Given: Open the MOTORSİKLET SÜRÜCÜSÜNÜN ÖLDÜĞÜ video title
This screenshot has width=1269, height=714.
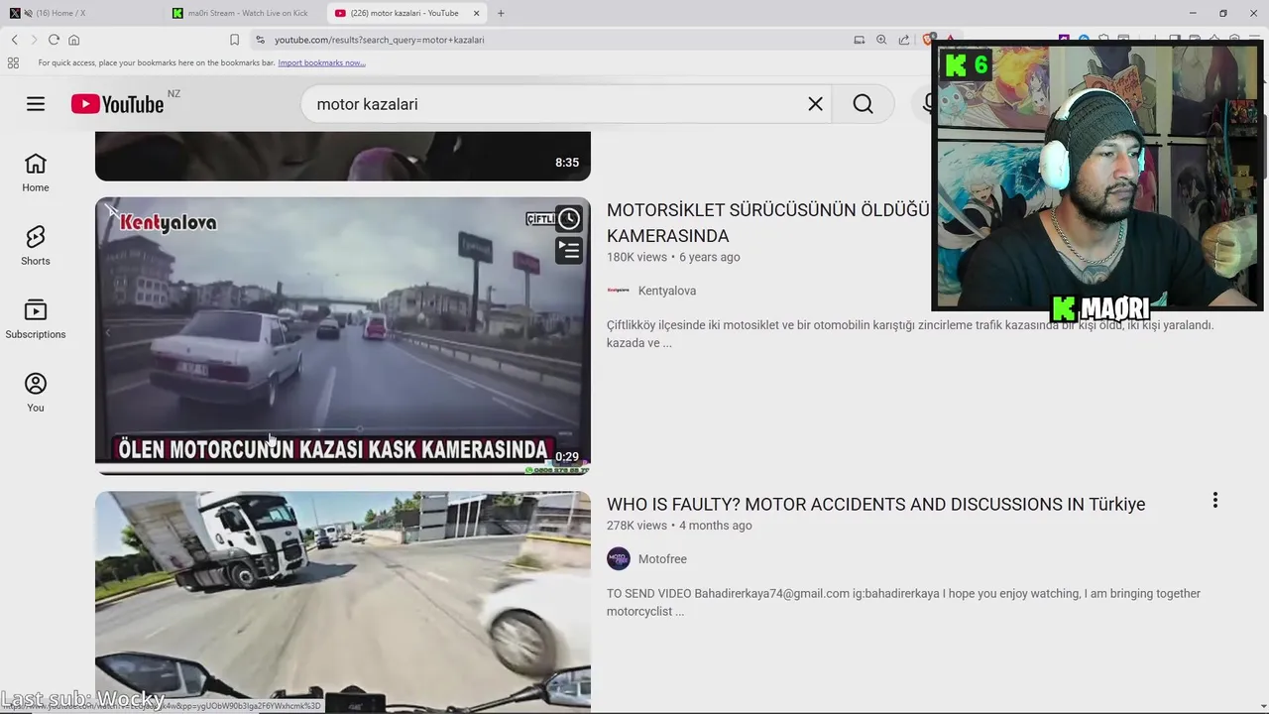Looking at the screenshot, I should tap(768, 223).
